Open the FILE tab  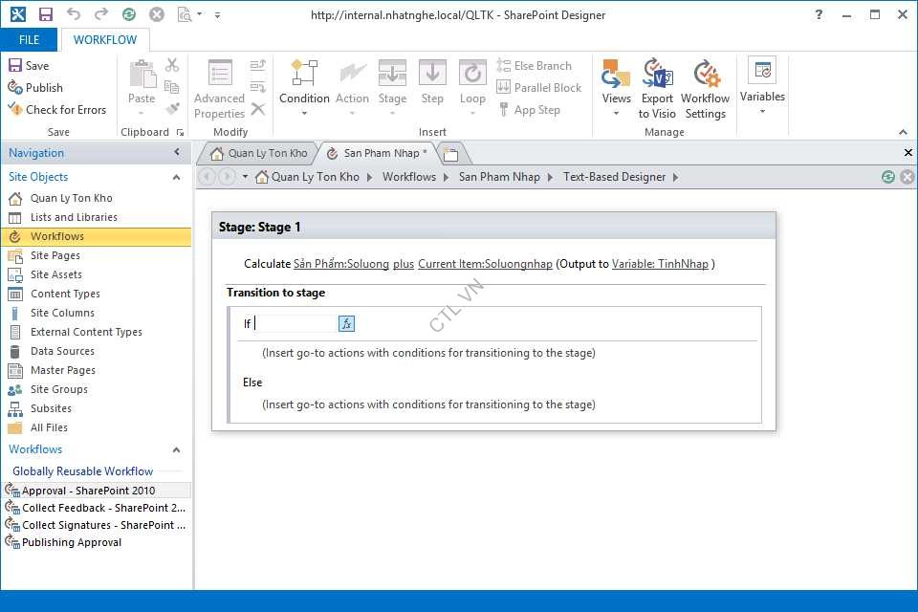pos(29,39)
